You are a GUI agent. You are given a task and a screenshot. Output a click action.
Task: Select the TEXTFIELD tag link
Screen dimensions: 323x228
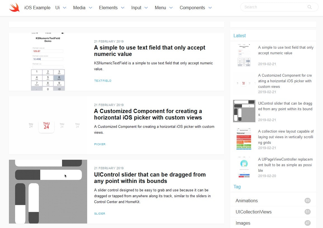click(103, 81)
